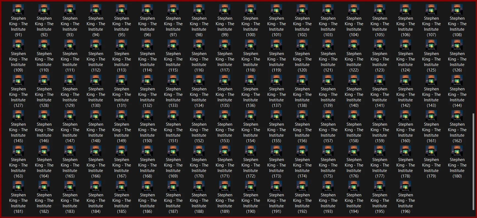This screenshot has width=477, height=218.
Task: Click the icon for The Institute (108)
Action: click(457, 10)
